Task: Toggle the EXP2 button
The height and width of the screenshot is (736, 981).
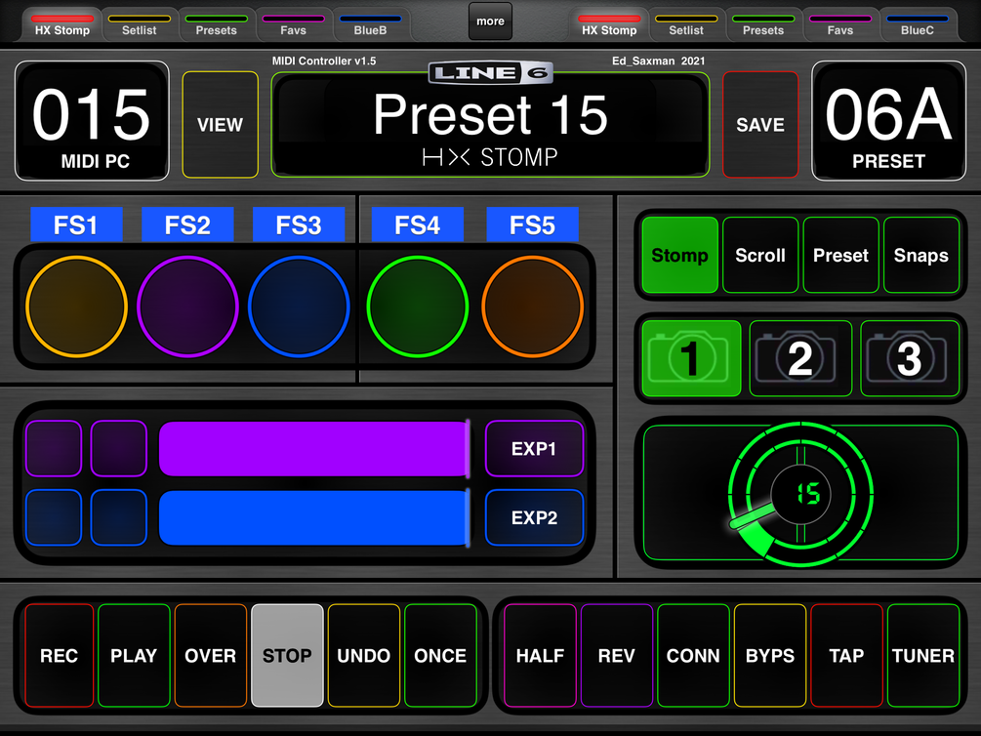Action: pyautogui.click(x=534, y=517)
